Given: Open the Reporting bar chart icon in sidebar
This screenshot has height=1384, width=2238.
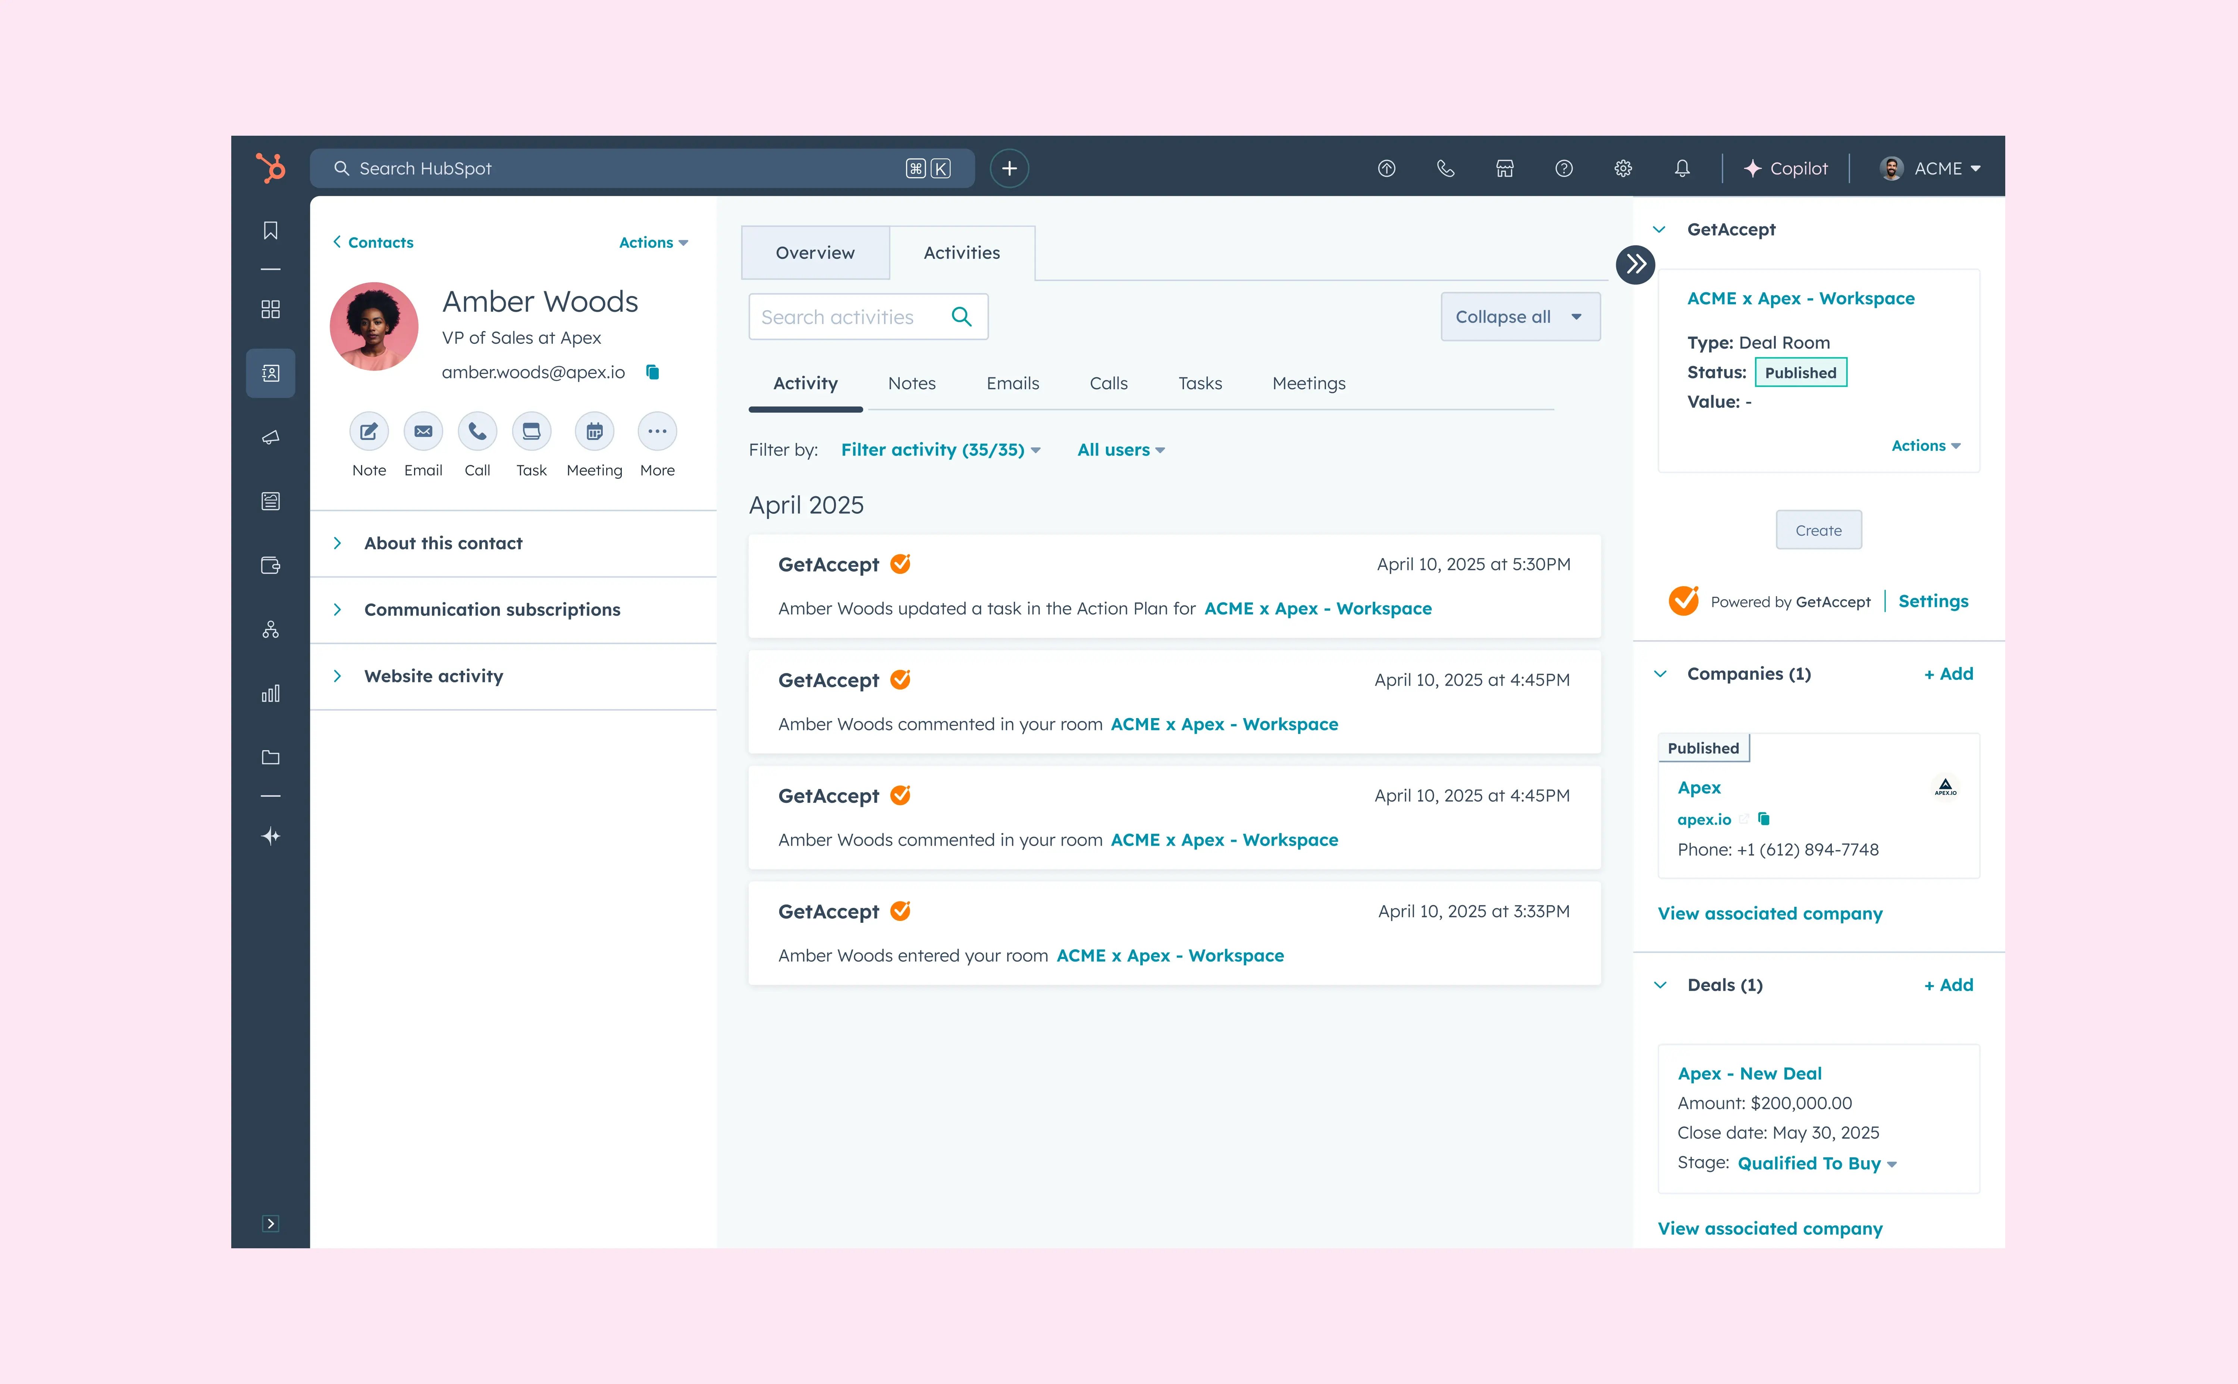Looking at the screenshot, I should (x=270, y=693).
